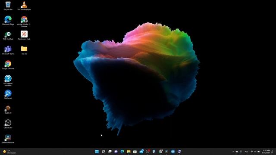Select the VLC media player shortcut
Viewport: 276px width, 155px height.
coord(24,6)
